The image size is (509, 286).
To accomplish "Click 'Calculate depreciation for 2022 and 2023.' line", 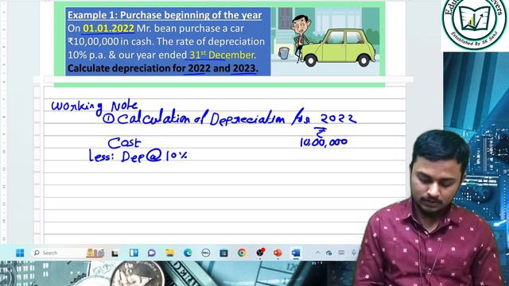I will 163,68.
